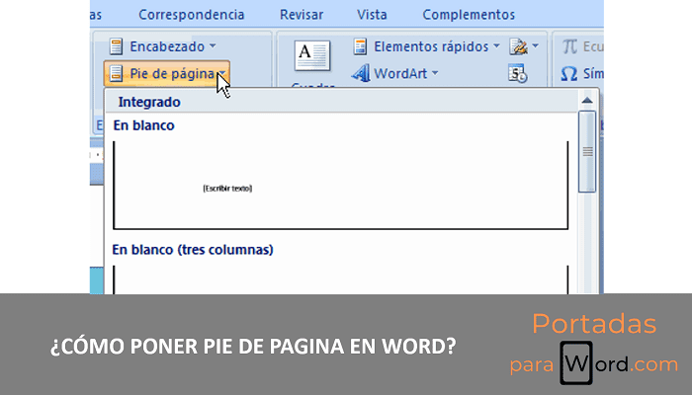Click the Ecuación pi icon
The image size is (692, 395).
click(569, 46)
